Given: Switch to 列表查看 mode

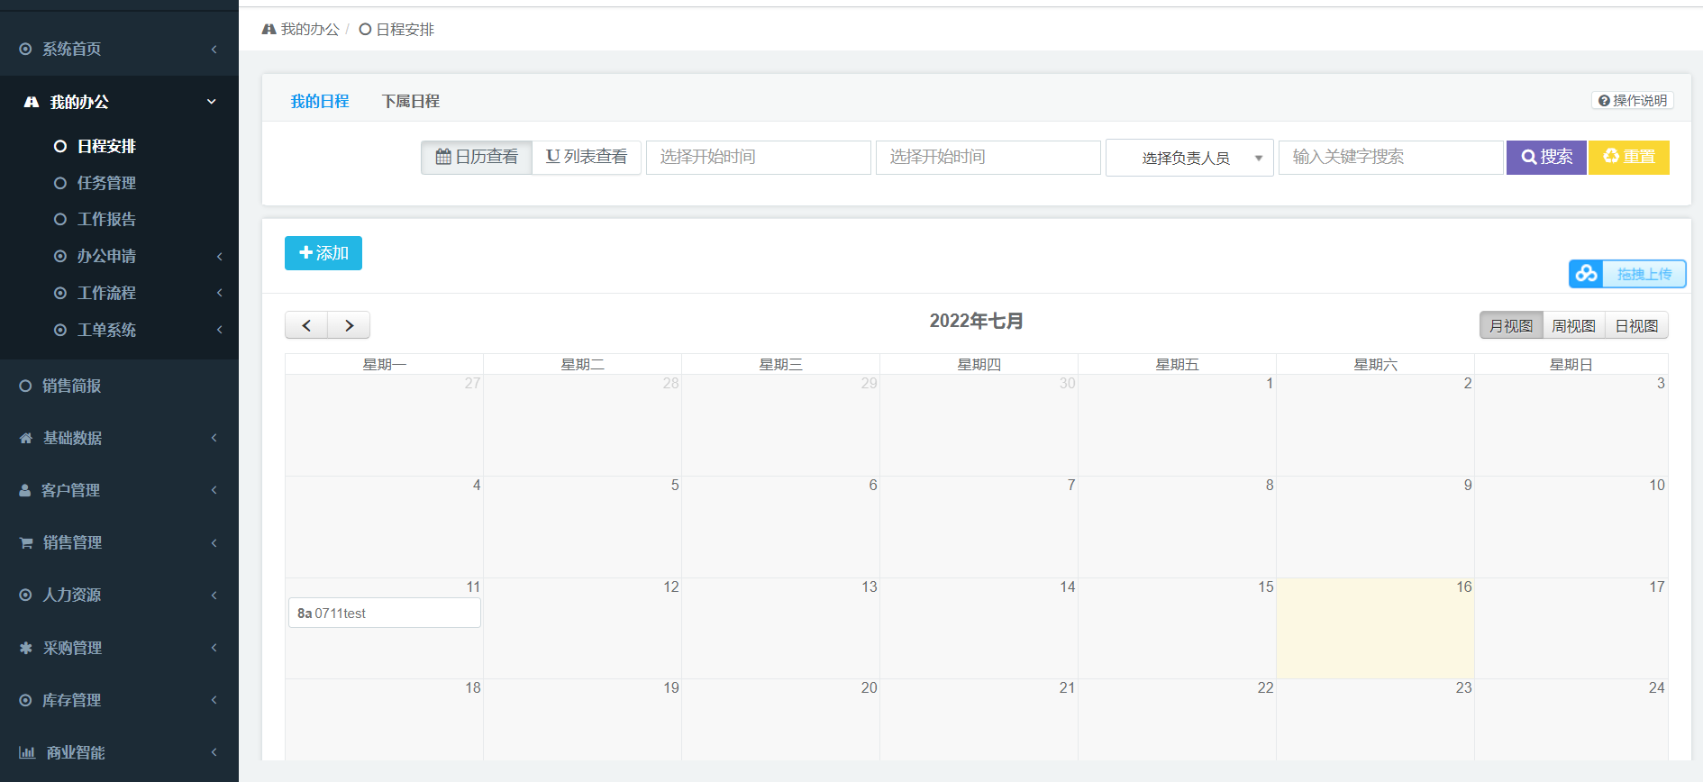Looking at the screenshot, I should coord(587,157).
